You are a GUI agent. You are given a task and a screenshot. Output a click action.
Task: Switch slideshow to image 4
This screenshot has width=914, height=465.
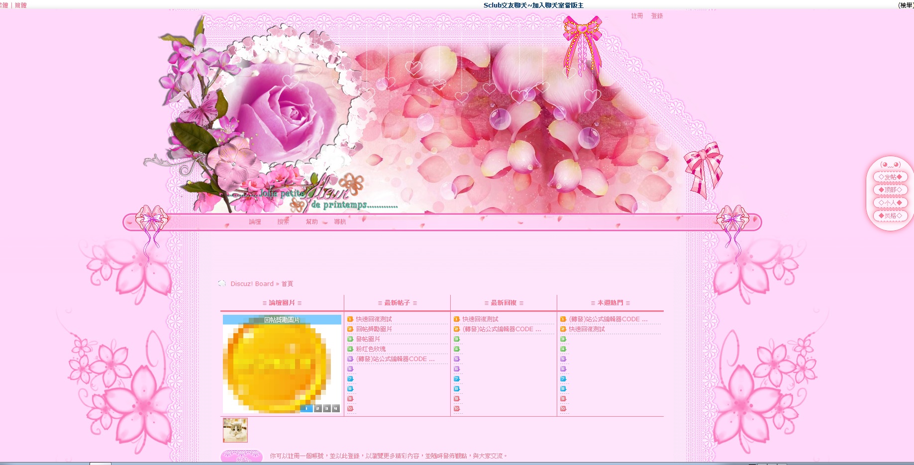pos(336,408)
